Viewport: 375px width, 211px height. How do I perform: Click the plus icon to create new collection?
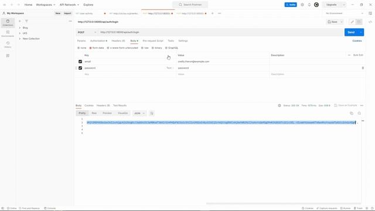pyautogui.click(x=20, y=21)
